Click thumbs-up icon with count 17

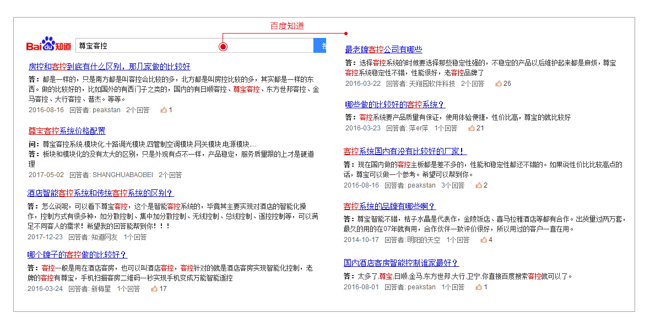point(154,289)
